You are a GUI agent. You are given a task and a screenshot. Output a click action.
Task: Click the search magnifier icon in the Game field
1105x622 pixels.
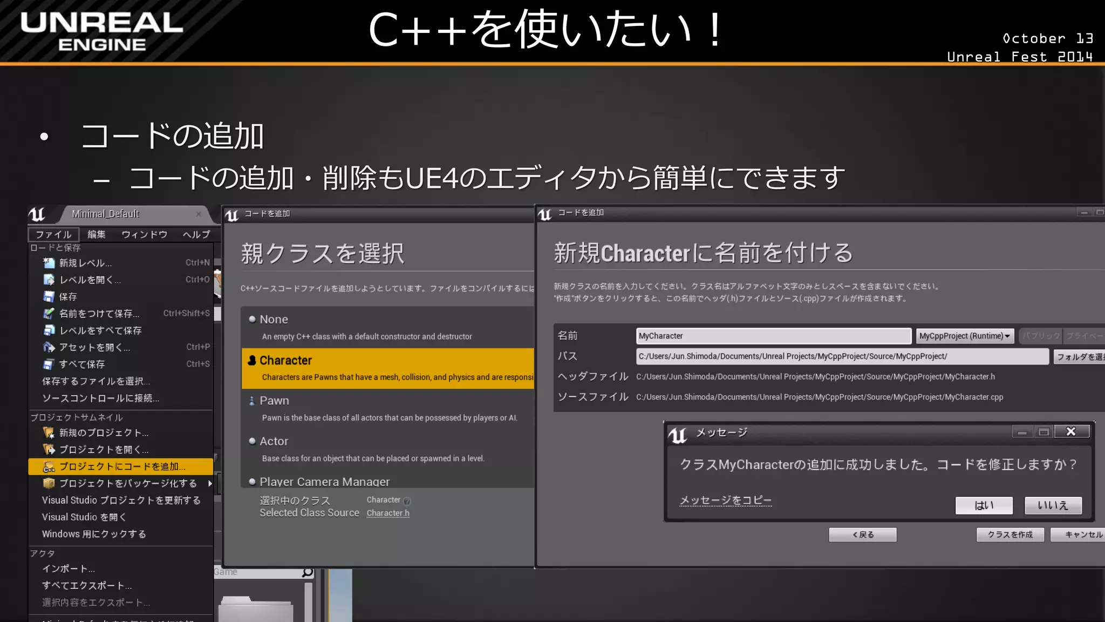[308, 572]
